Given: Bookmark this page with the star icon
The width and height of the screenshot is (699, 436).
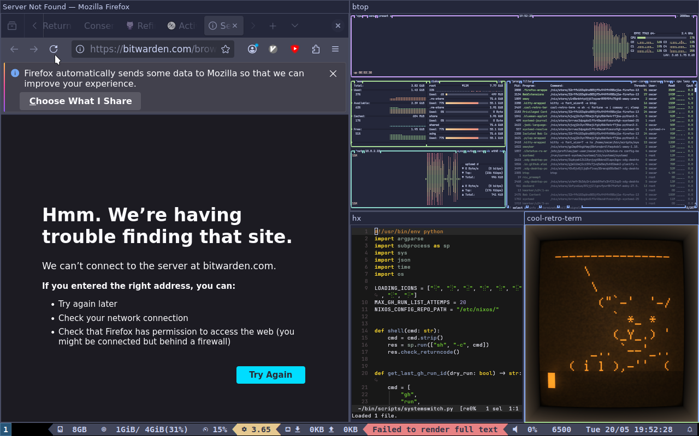Looking at the screenshot, I should point(226,49).
